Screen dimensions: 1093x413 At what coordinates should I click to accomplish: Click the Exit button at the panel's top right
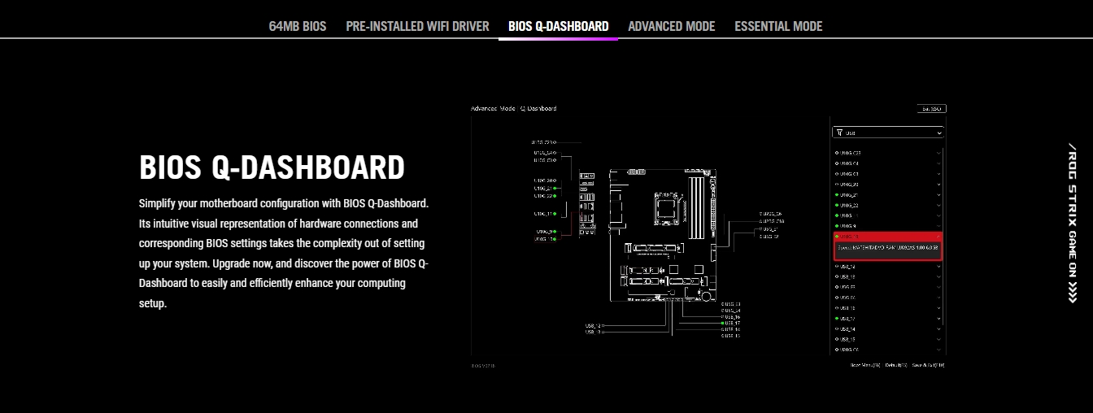[931, 108]
